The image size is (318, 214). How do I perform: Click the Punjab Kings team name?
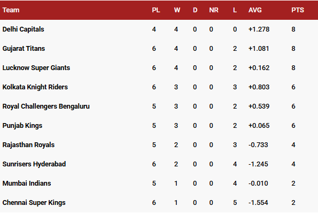22,126
